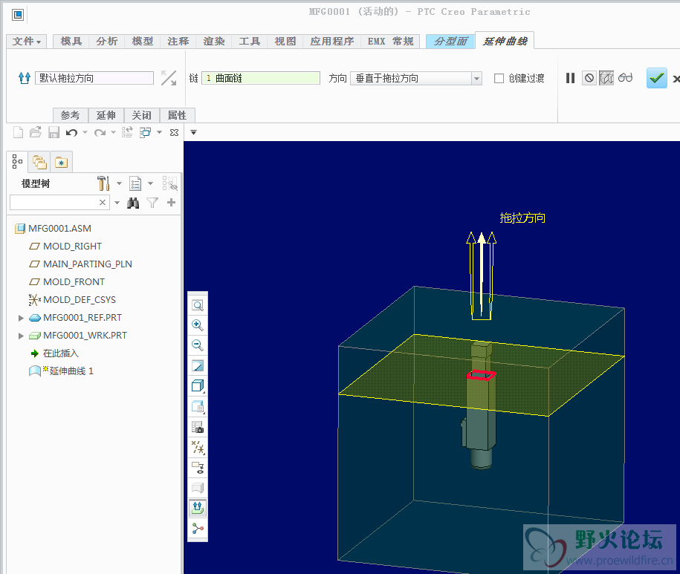Click the Save floppy disk icon
Screen dimensions: 680x574
[x=54, y=132]
